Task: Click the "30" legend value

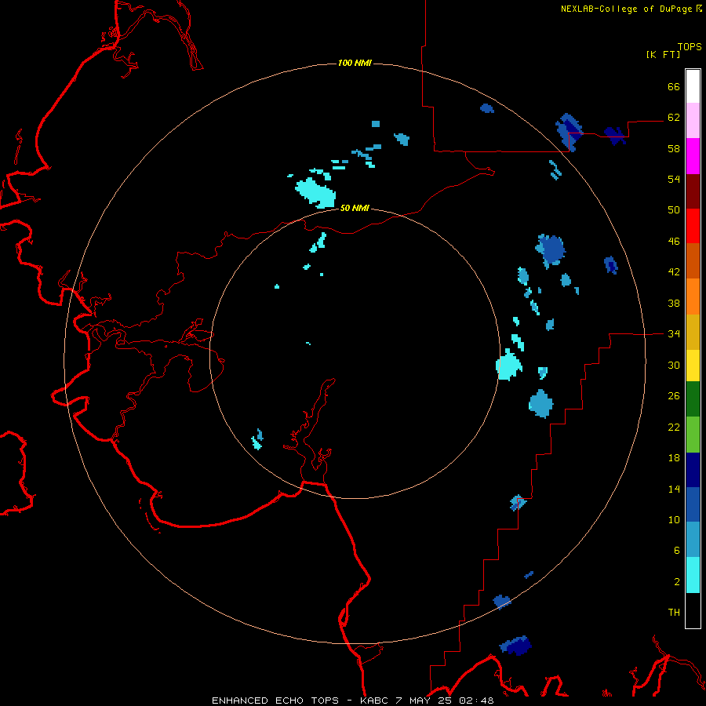Action: pos(674,365)
